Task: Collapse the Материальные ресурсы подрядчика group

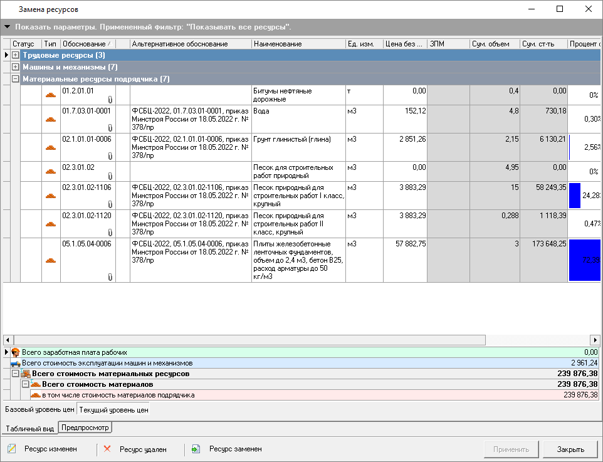Action: coord(16,79)
